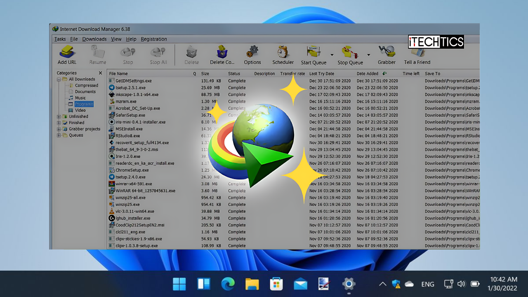
Task: Click the Stop Queue icon
Action: pyautogui.click(x=349, y=52)
